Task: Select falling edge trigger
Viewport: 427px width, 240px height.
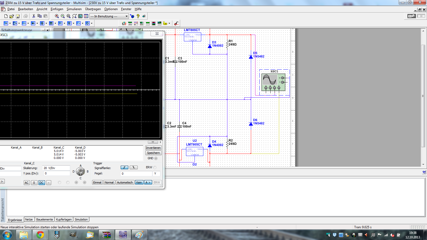Action: (134, 167)
